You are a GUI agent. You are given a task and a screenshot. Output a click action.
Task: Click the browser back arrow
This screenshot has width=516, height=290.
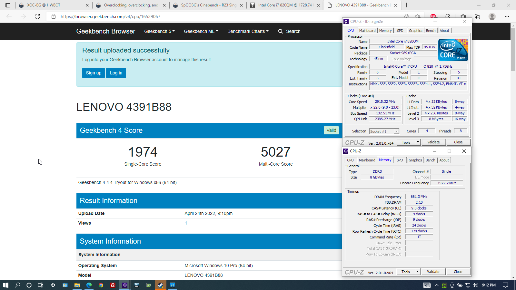point(9,16)
